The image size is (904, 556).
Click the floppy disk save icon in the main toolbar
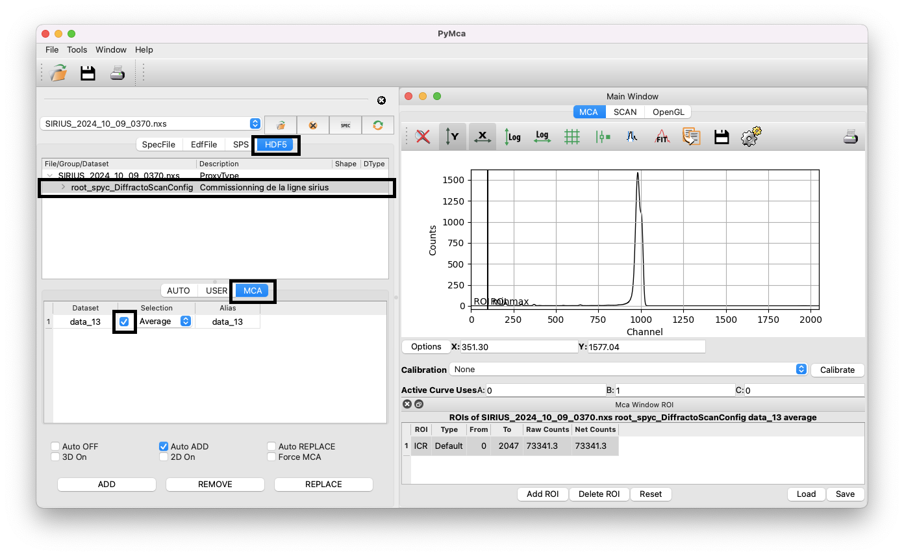(88, 73)
